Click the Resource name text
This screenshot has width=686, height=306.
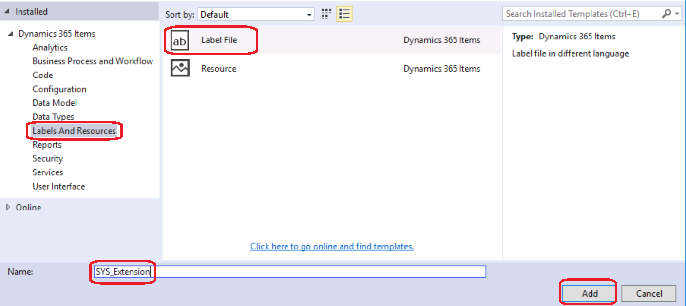[219, 68]
